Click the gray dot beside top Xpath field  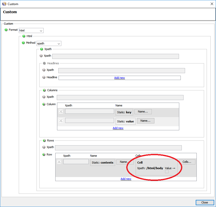click(x=41, y=56)
